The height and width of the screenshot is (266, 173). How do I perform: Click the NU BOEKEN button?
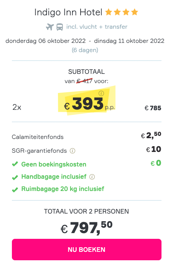coord(87,250)
